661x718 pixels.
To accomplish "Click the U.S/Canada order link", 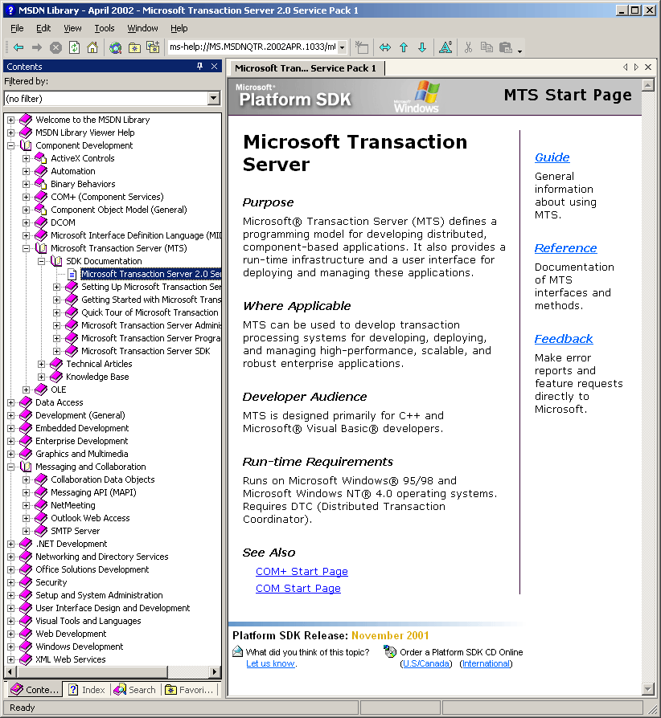I will click(x=426, y=663).
